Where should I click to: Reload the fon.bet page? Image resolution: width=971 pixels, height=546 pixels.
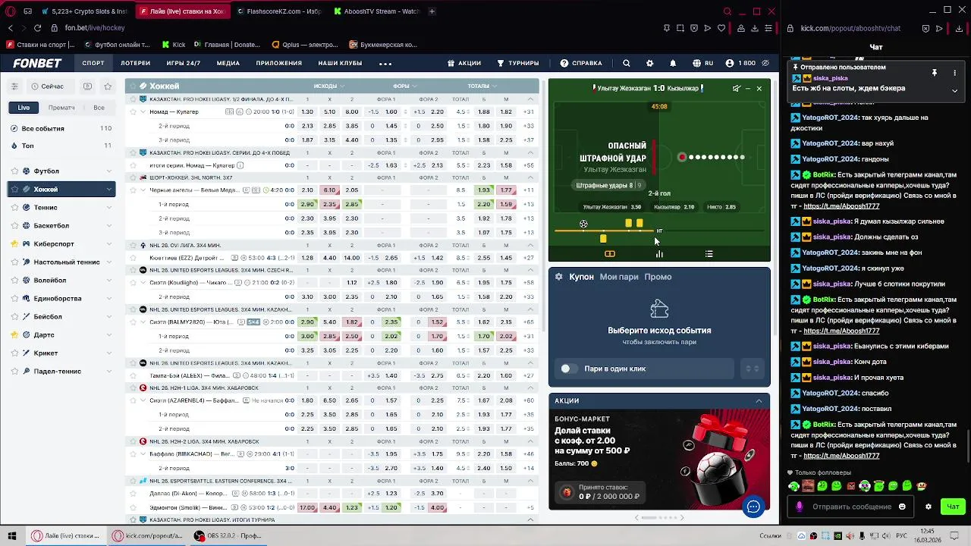(36, 28)
